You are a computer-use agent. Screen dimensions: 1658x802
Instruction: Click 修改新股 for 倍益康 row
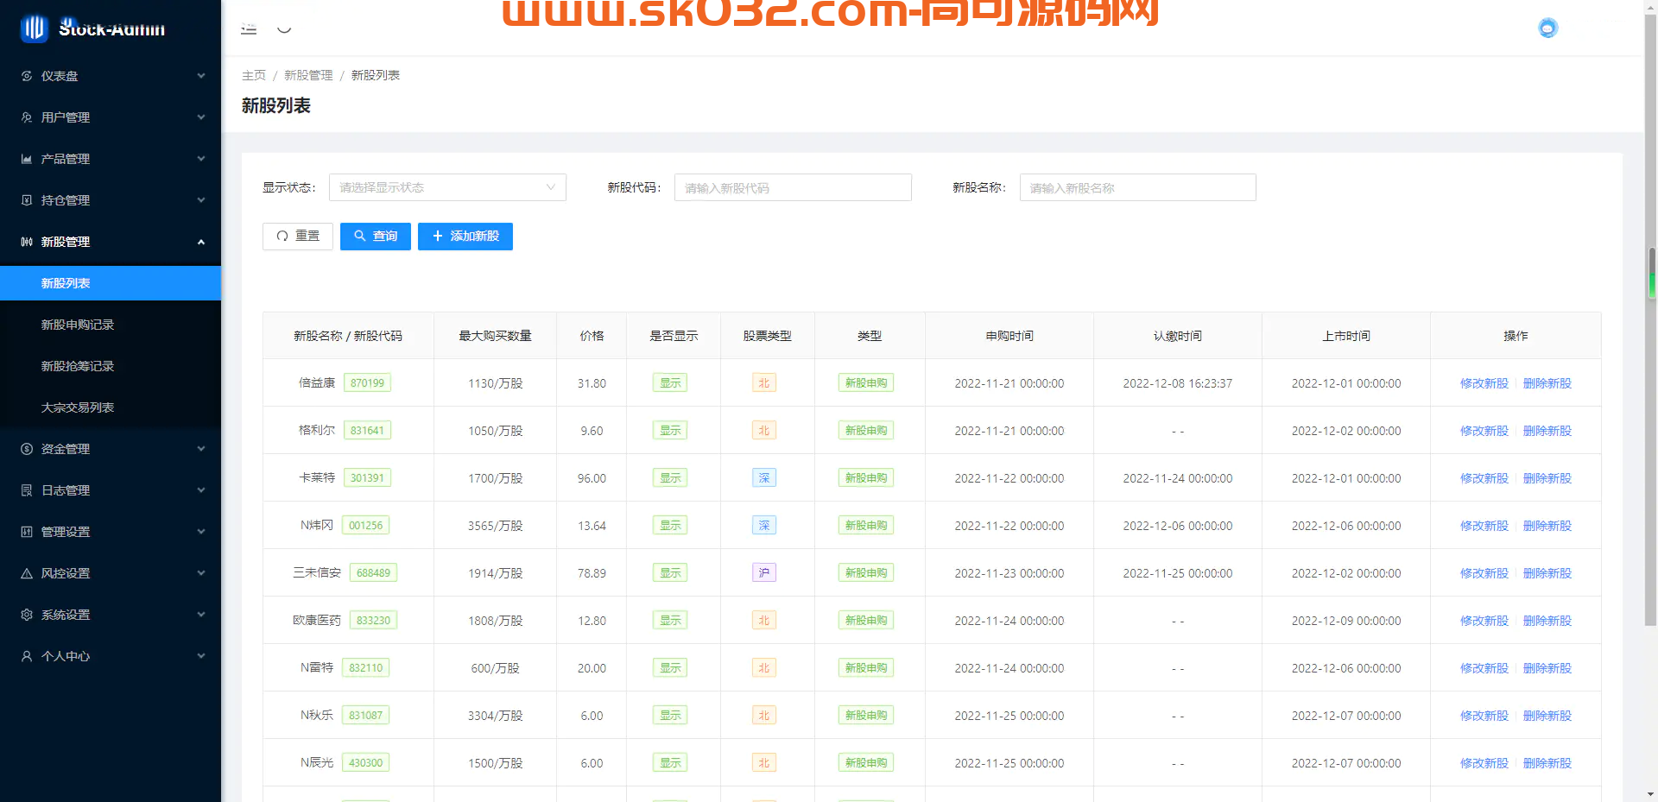[x=1484, y=383]
